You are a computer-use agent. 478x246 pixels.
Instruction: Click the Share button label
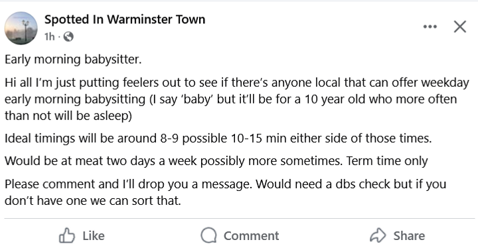tap(409, 235)
